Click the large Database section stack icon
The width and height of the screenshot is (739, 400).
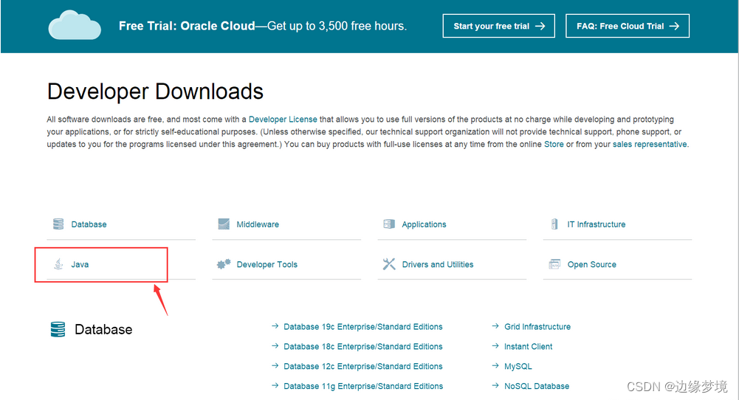point(58,329)
